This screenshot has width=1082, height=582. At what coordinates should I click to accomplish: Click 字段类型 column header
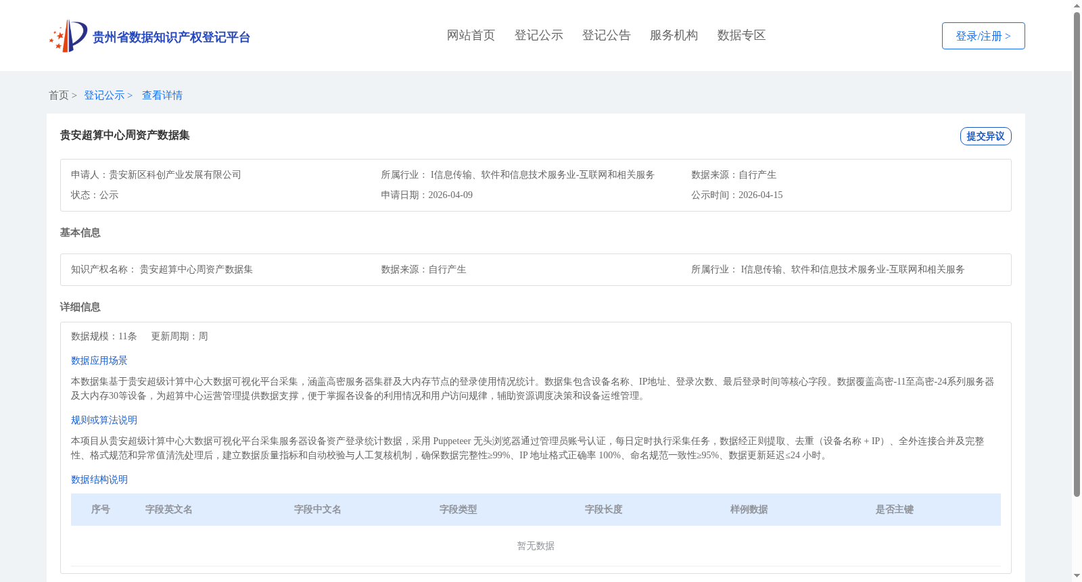pyautogui.click(x=458, y=509)
